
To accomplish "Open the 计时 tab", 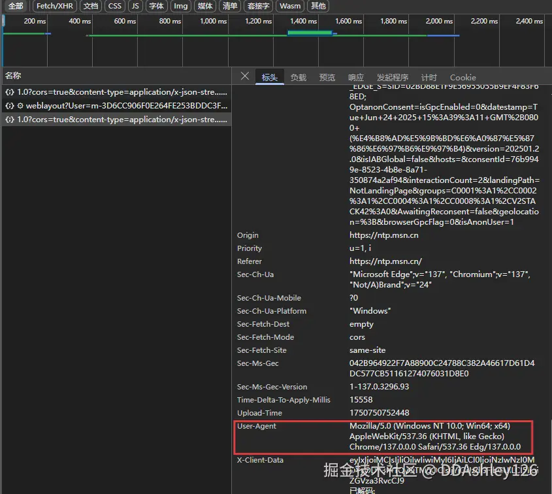I will [x=429, y=78].
